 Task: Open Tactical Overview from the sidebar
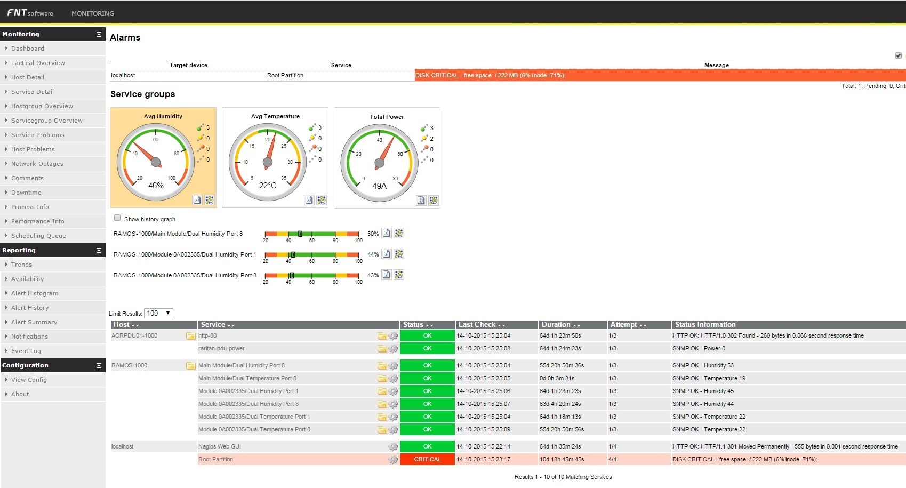click(38, 63)
